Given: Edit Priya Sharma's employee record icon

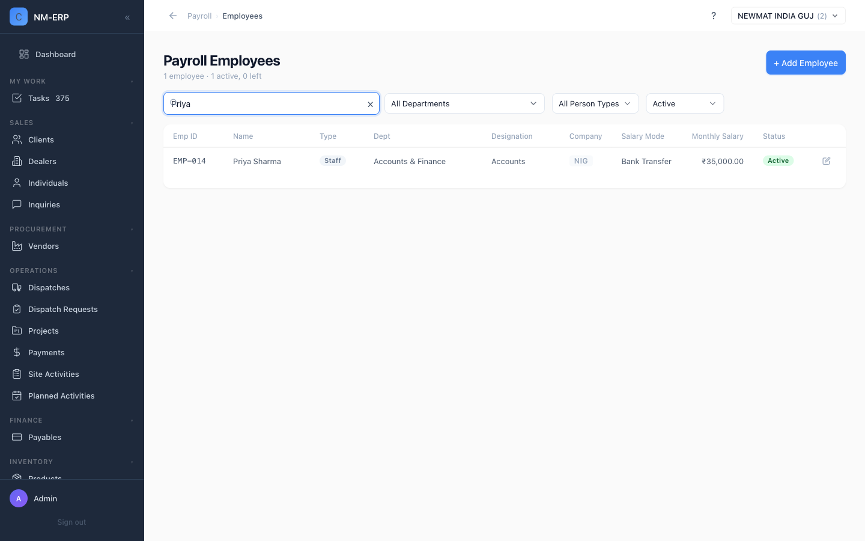Looking at the screenshot, I should click(827, 161).
